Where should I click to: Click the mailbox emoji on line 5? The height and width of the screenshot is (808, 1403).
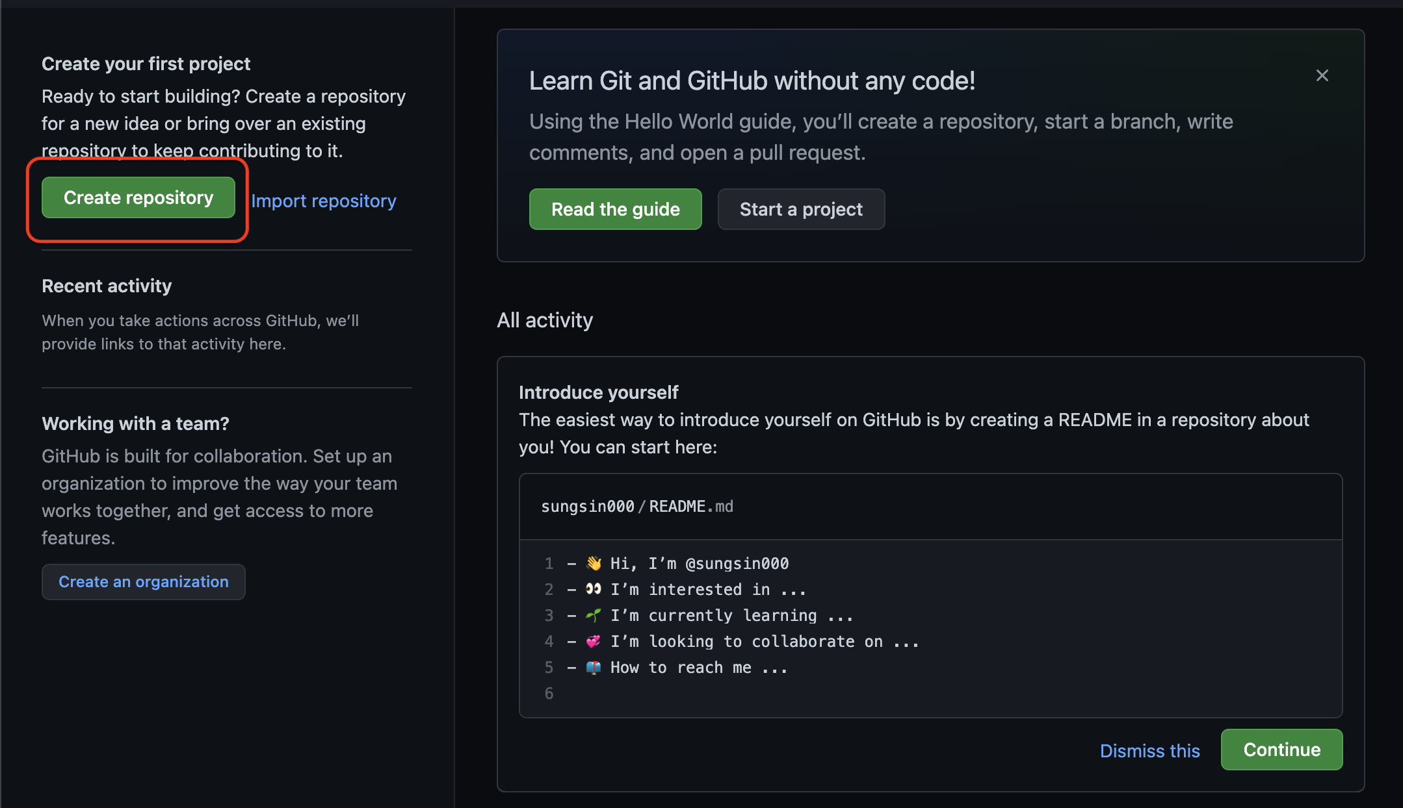[x=594, y=667]
